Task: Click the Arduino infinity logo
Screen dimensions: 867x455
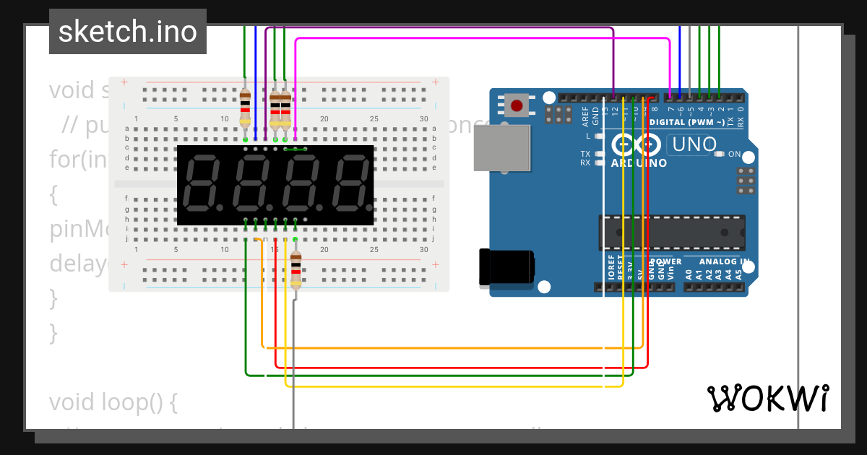Action: click(x=634, y=145)
